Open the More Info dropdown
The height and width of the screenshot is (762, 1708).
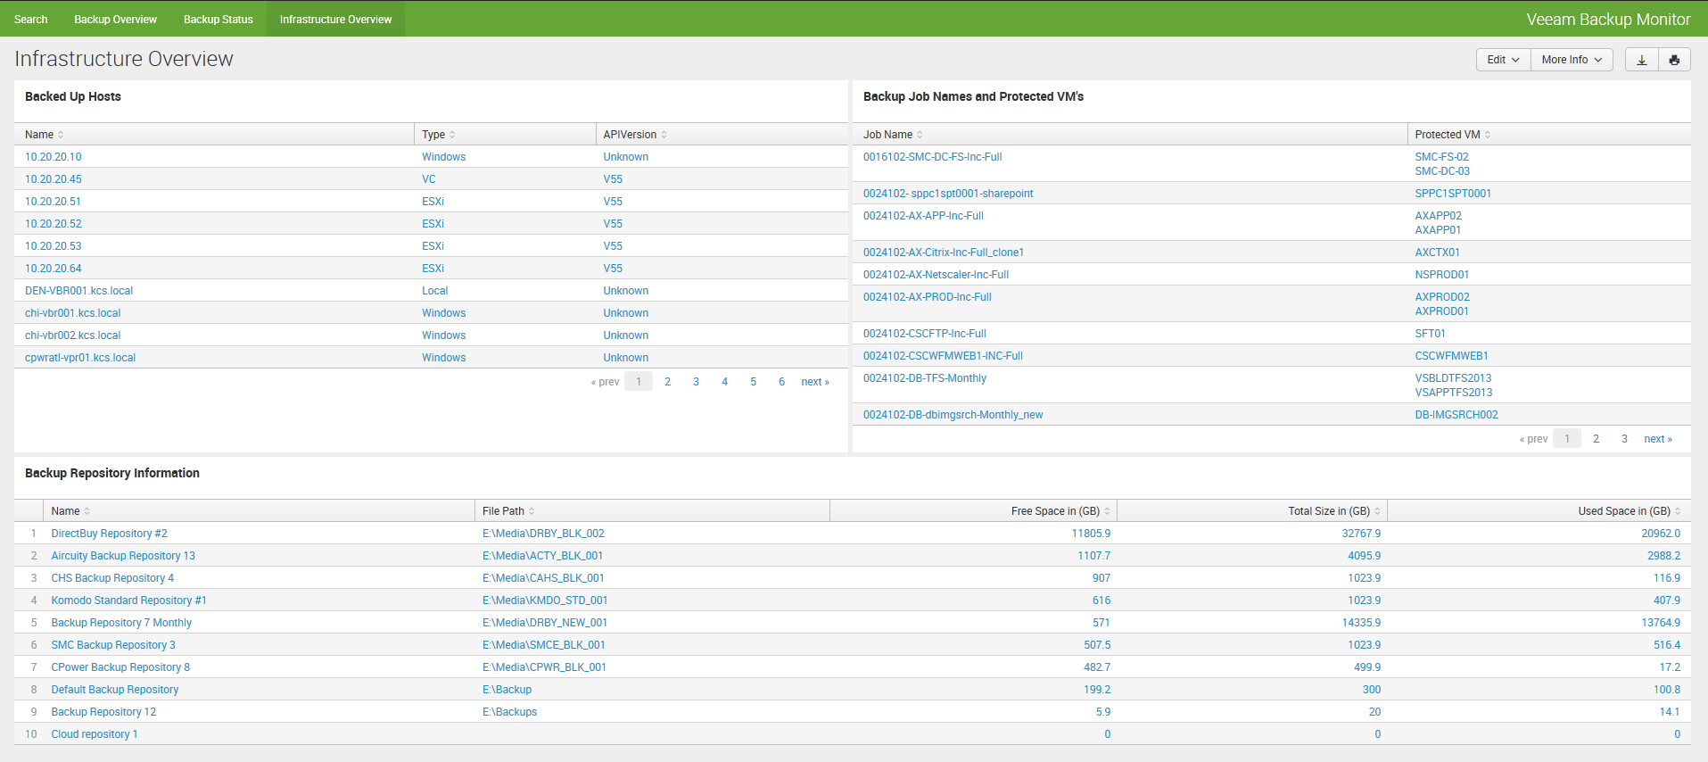(1572, 60)
